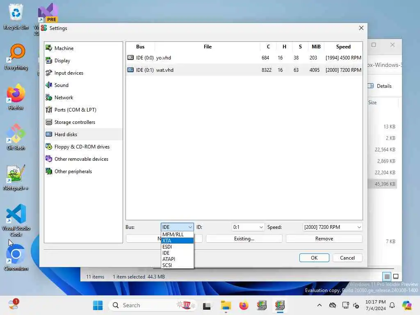420x315 pixels.
Task: Open the Display settings category
Action: [83, 61]
